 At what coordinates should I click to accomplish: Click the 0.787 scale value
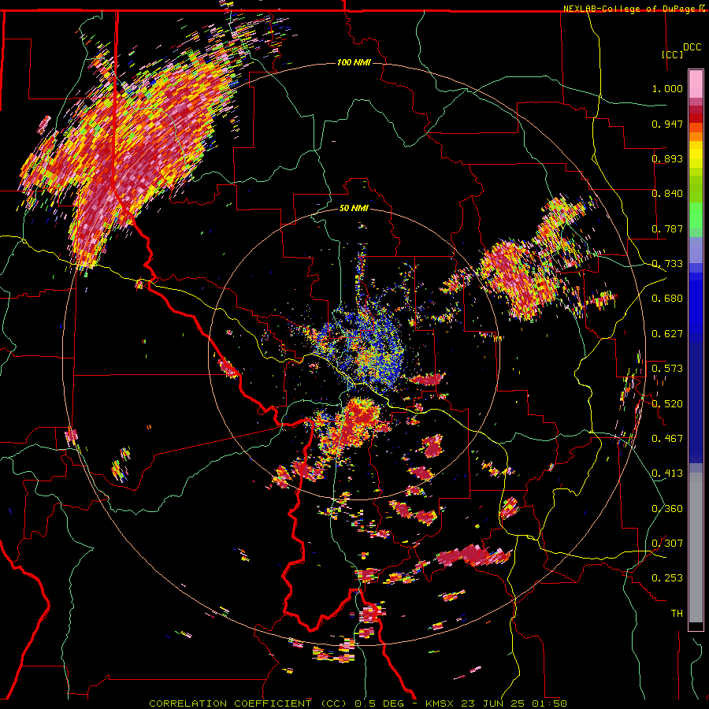[667, 228]
